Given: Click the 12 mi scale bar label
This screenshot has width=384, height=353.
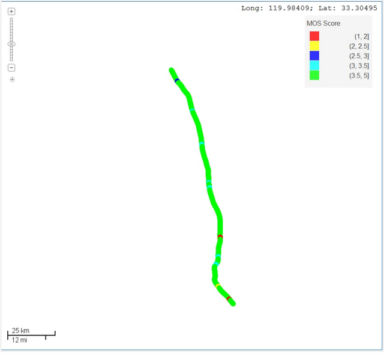Looking at the screenshot, I should coord(19,340).
